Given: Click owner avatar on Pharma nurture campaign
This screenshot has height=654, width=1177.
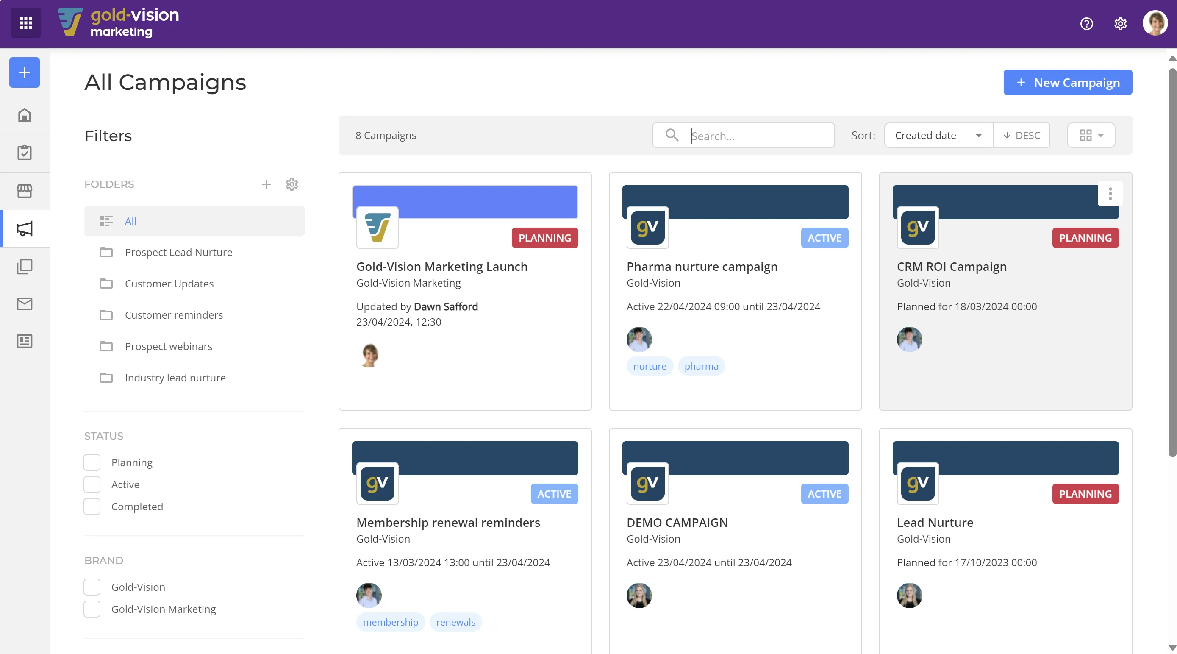Looking at the screenshot, I should click(639, 339).
